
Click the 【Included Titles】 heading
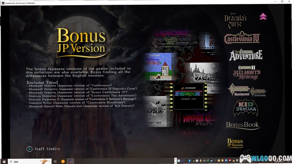point(42,82)
